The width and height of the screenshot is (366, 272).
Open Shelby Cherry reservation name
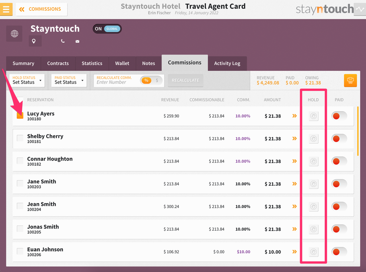(x=45, y=136)
